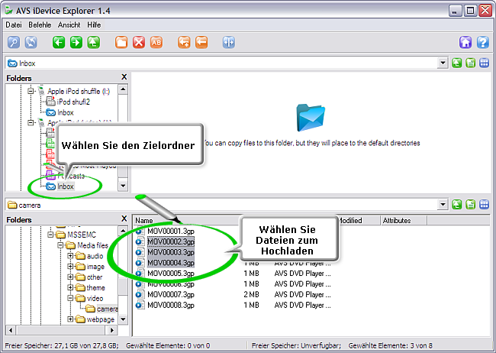Expand the webpage folder node
The image size is (496, 353).
70,319
